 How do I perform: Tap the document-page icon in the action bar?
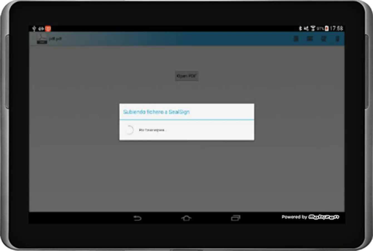click(296, 39)
